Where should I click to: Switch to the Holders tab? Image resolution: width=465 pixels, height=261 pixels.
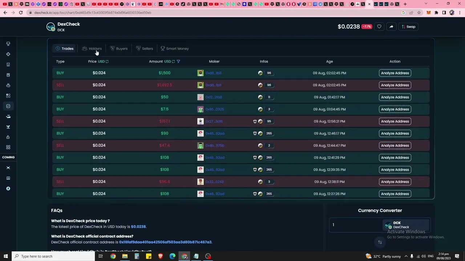pos(92,49)
